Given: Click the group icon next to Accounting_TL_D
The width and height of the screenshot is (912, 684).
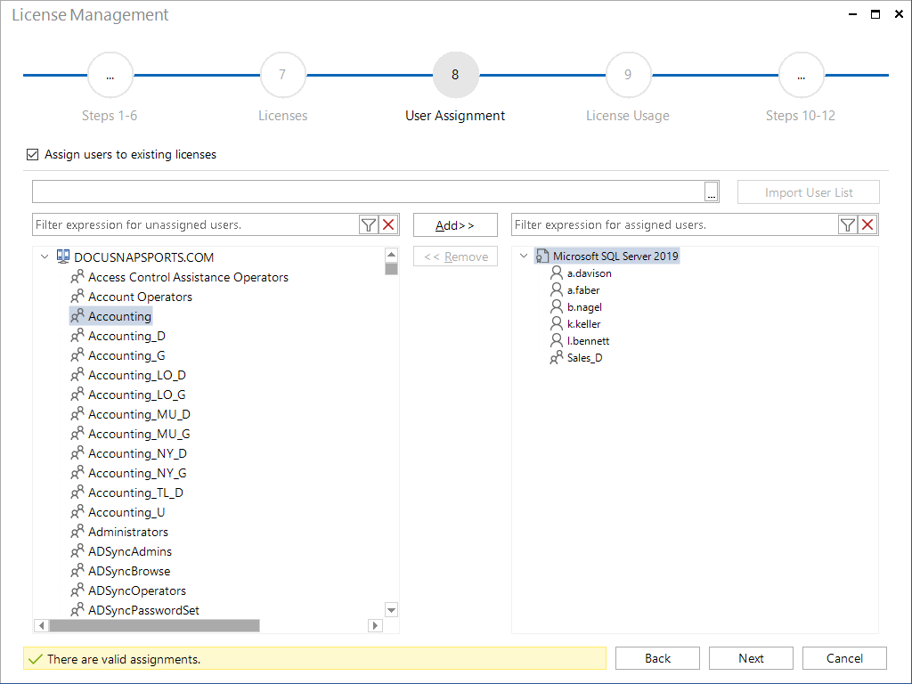Looking at the screenshot, I should (x=77, y=493).
